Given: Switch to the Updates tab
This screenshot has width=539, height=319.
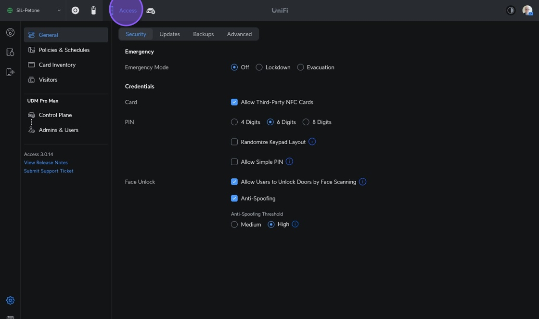Looking at the screenshot, I should pyautogui.click(x=169, y=34).
